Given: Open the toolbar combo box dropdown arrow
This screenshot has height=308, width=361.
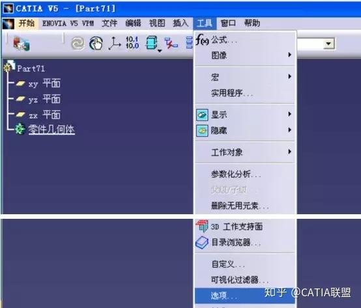Looking at the screenshot, I should 329,44.
